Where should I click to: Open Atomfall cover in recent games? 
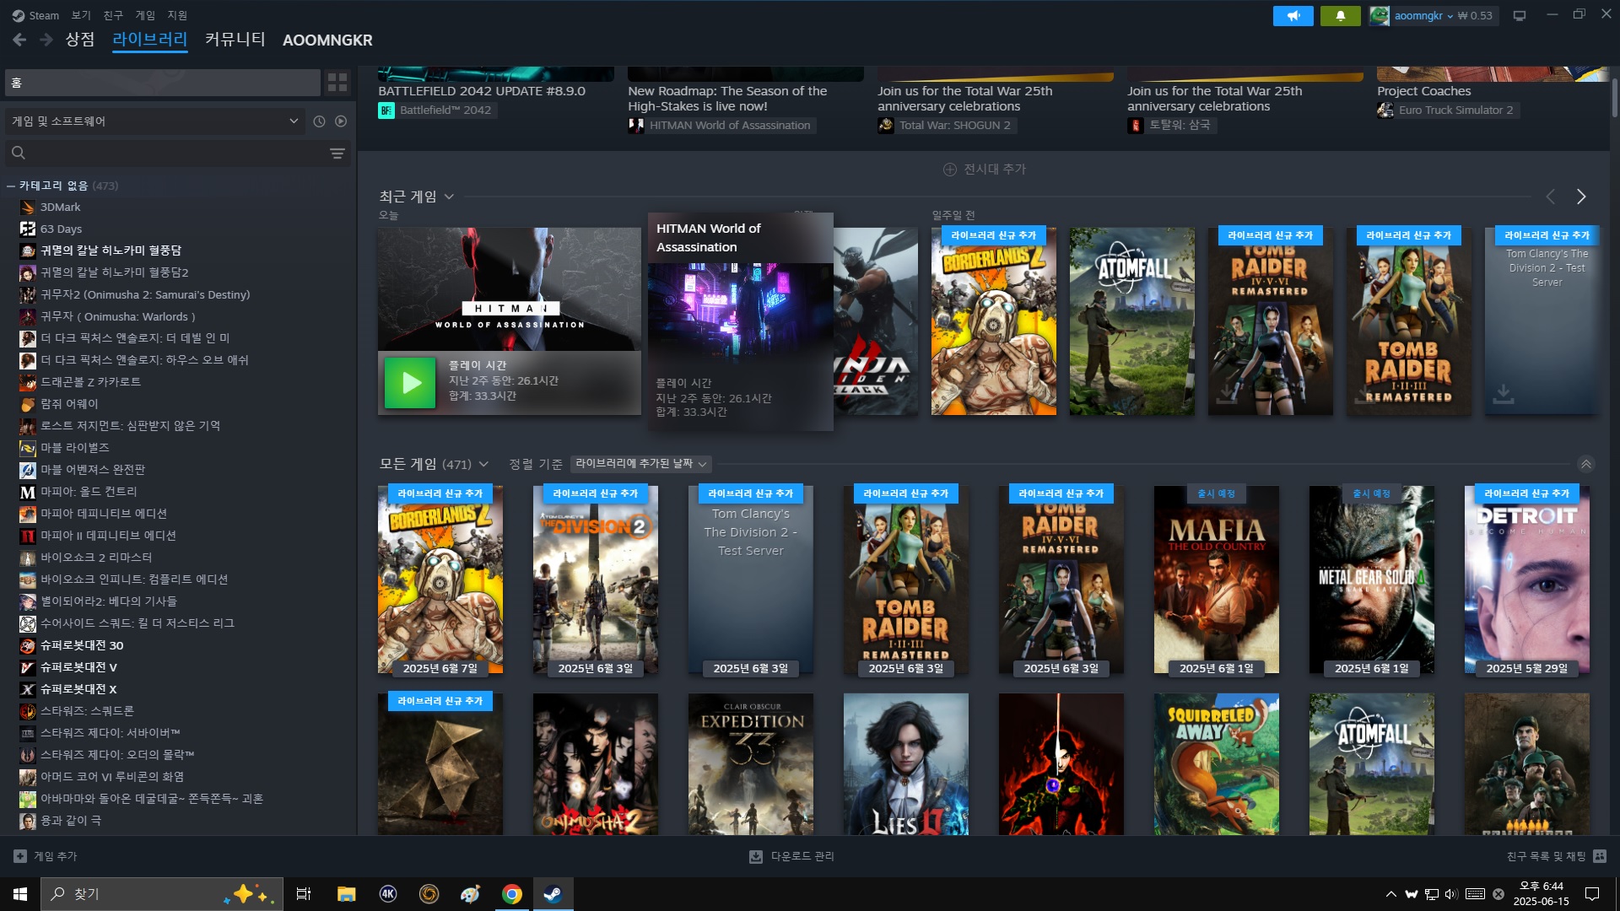[1132, 321]
